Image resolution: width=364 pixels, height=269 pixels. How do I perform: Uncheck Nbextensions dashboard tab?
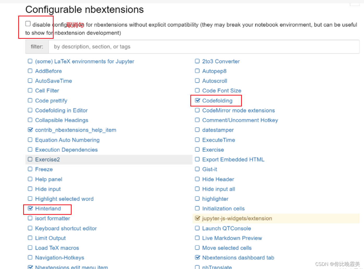(197, 257)
